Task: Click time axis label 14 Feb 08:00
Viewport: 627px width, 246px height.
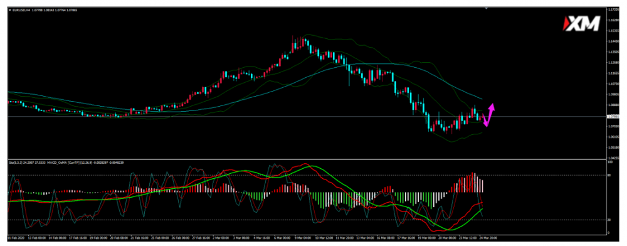Action: (58, 238)
